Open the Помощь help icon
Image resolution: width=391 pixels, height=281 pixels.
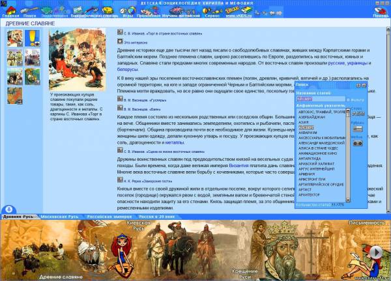click(x=381, y=12)
